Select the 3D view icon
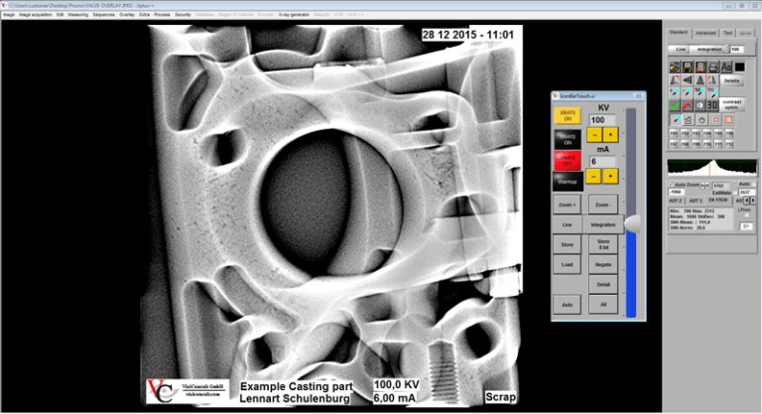 712,104
